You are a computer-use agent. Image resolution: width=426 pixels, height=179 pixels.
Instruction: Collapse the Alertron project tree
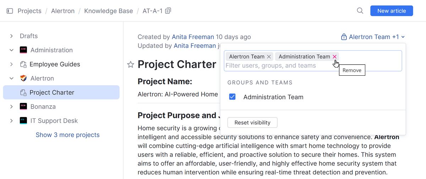point(12,79)
